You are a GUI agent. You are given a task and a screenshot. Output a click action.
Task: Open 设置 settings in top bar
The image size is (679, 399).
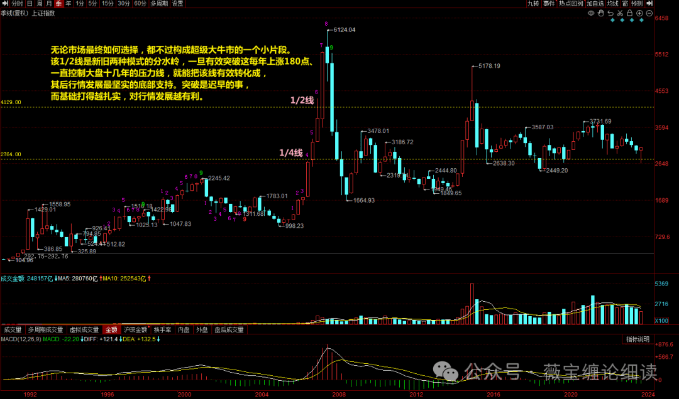point(177,4)
